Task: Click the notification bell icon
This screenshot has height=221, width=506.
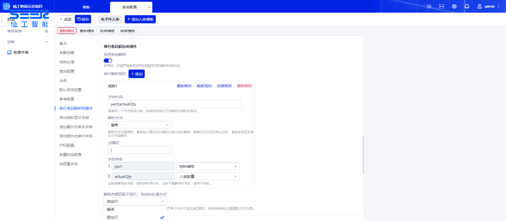Action: point(467,7)
